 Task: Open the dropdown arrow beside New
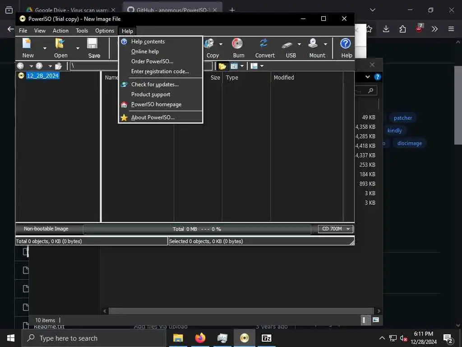point(45,48)
